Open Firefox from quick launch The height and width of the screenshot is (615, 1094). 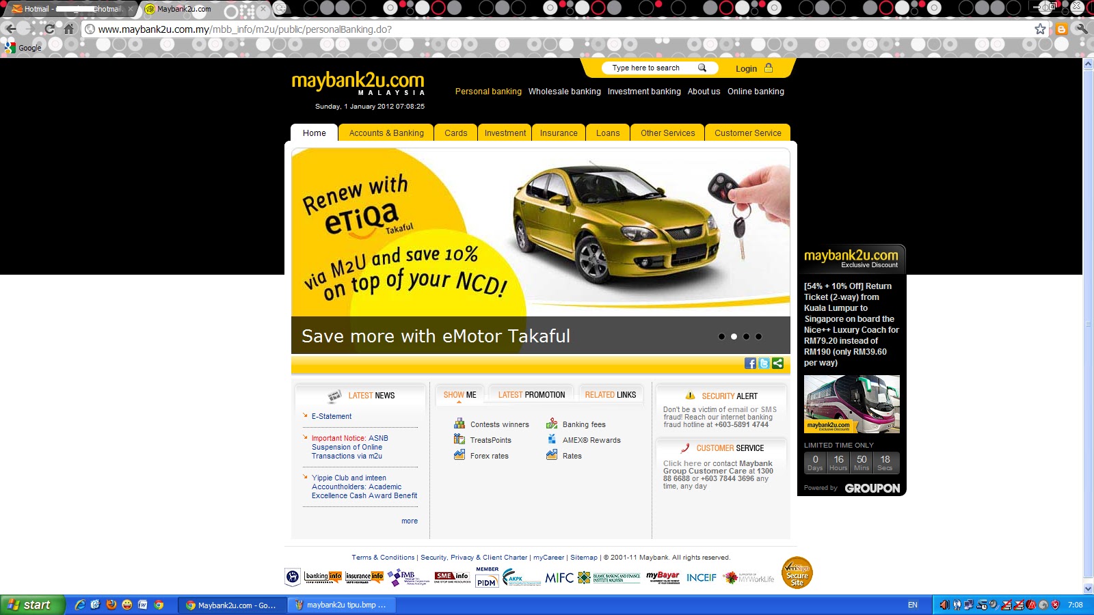point(111,605)
